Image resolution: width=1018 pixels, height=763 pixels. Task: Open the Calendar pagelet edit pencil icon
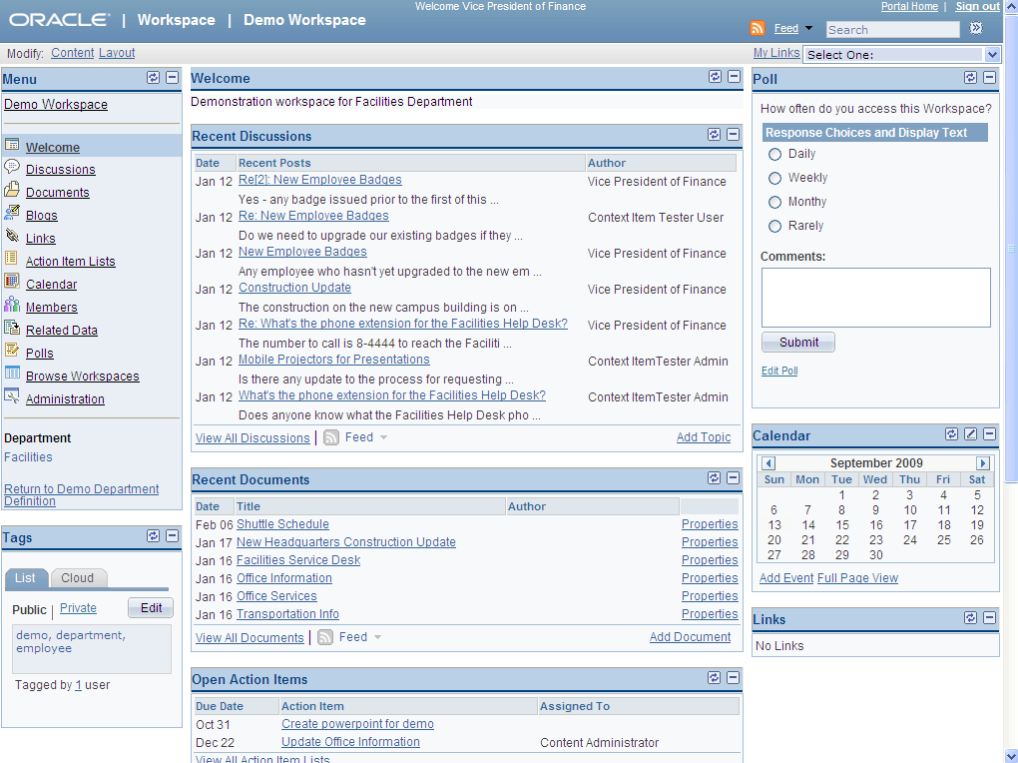(x=969, y=434)
